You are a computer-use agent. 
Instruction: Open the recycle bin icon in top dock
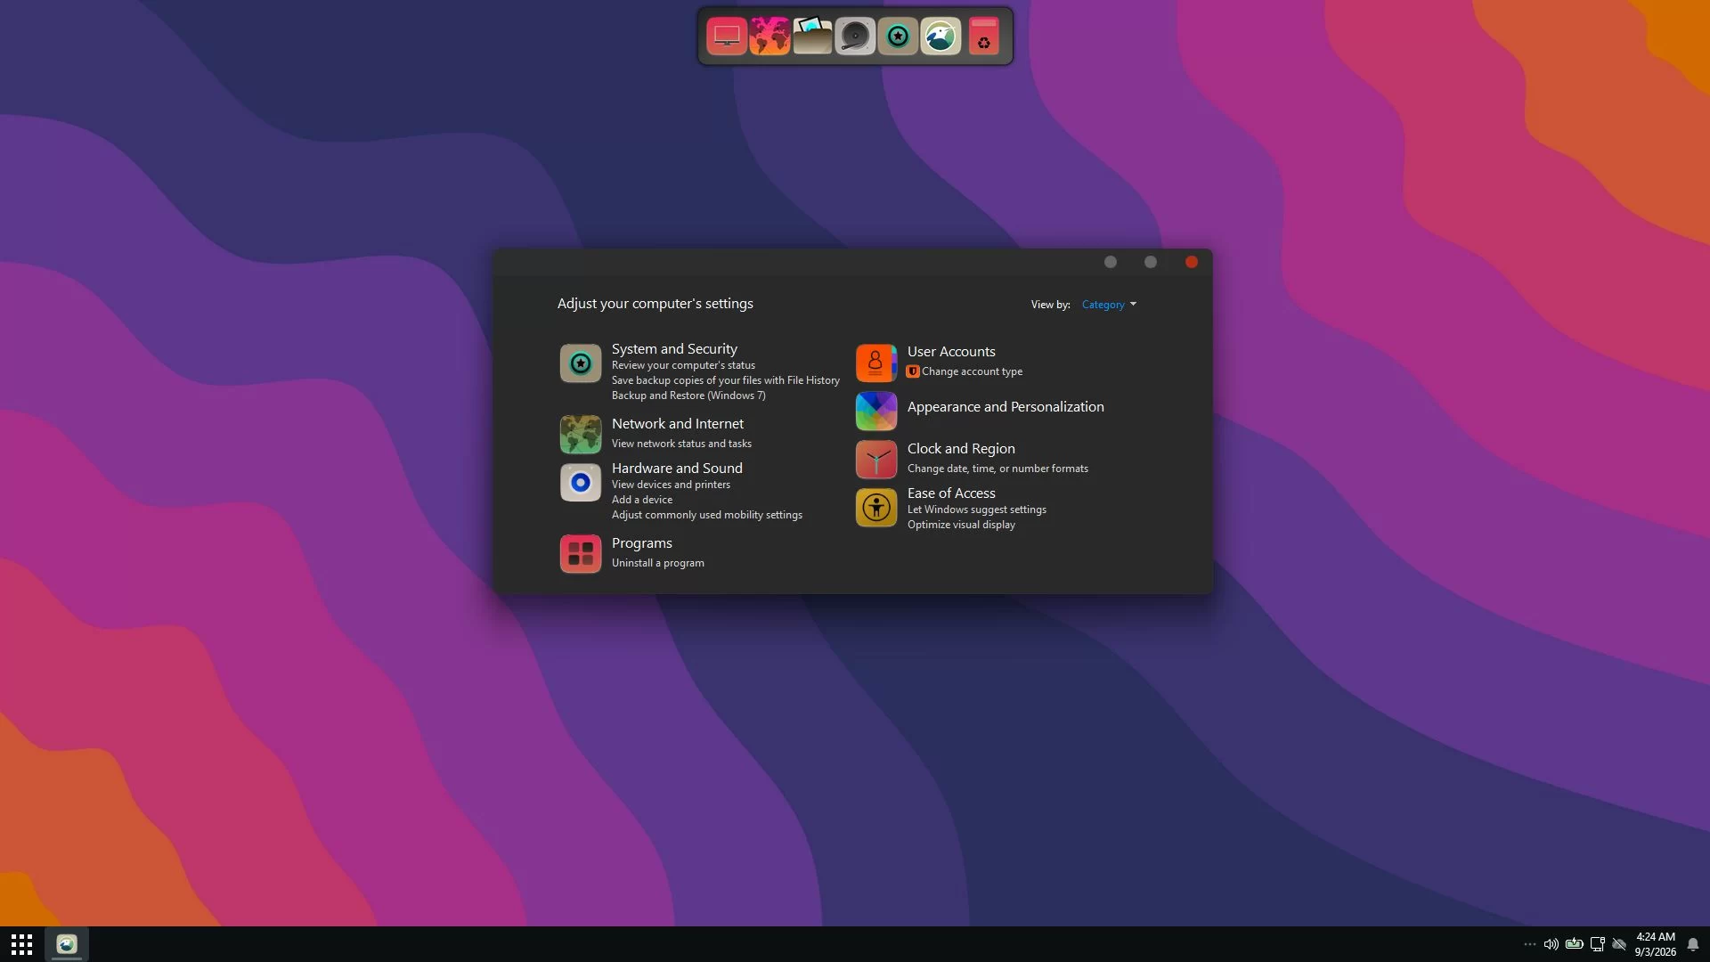click(x=983, y=37)
